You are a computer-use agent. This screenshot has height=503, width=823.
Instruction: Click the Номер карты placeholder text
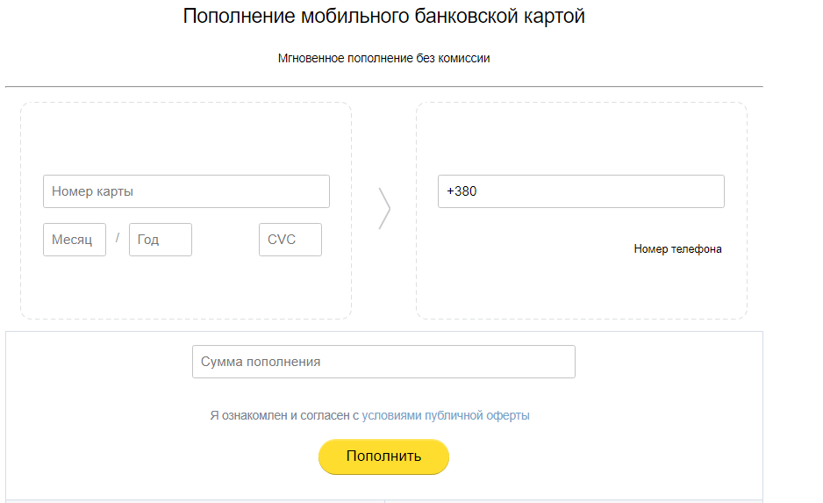(x=92, y=191)
